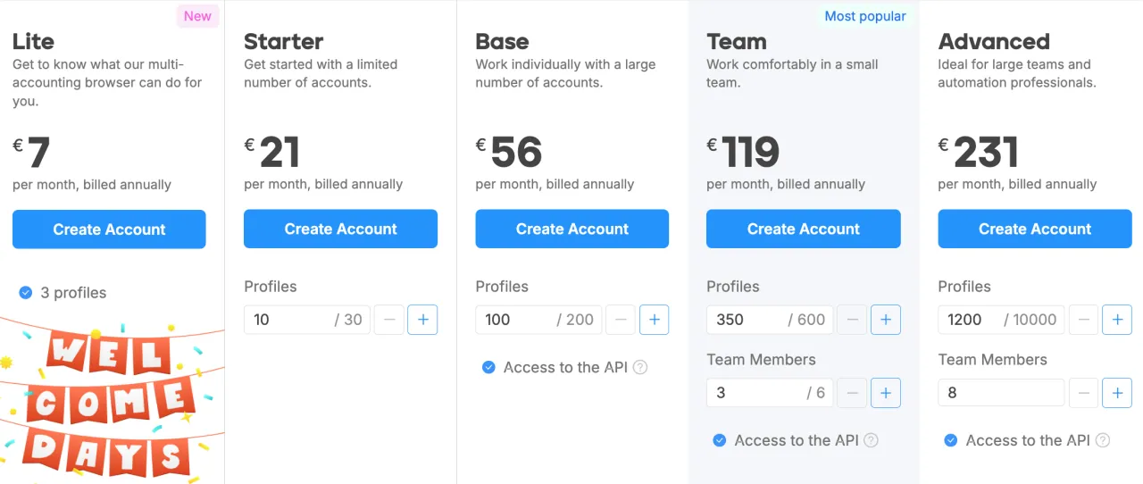This screenshot has height=484, width=1143.
Task: Click the Welcome Days banner image
Action: pyautogui.click(x=112, y=399)
